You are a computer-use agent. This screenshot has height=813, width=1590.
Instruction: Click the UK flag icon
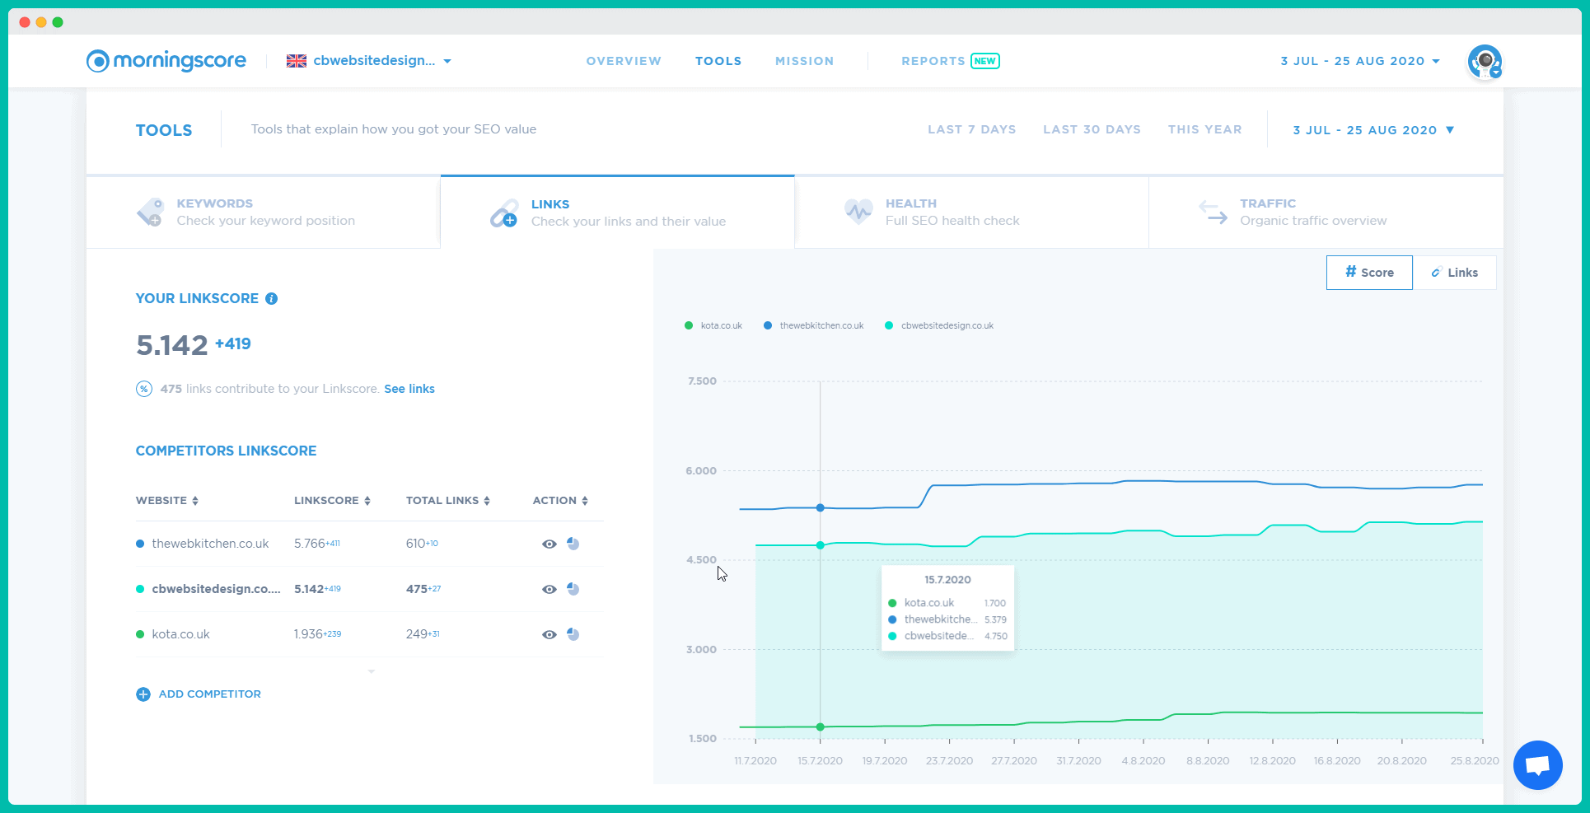click(x=297, y=61)
